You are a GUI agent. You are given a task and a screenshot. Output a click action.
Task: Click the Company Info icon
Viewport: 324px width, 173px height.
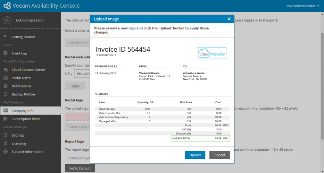6,111
